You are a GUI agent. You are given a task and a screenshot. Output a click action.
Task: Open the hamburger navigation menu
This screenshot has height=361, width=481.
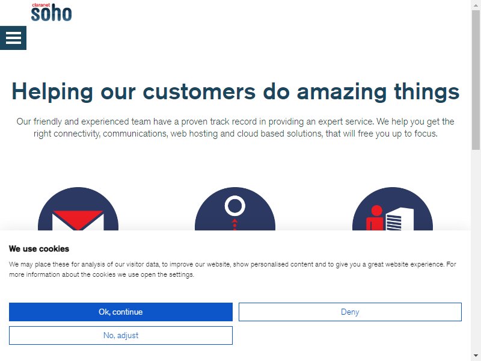(x=13, y=38)
